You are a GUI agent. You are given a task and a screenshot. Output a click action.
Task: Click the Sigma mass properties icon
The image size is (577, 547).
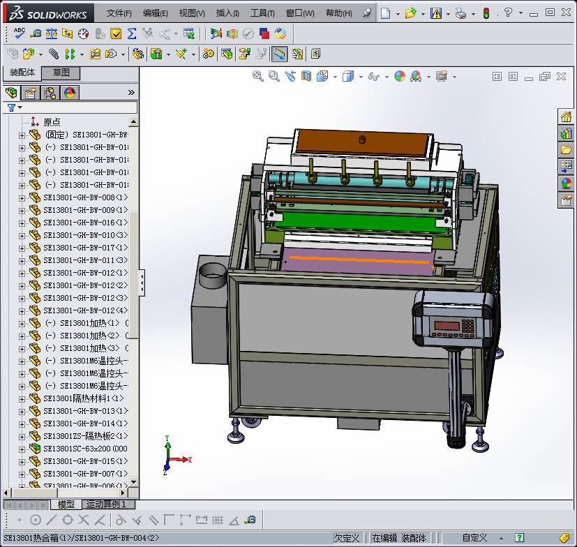pyautogui.click(x=132, y=33)
